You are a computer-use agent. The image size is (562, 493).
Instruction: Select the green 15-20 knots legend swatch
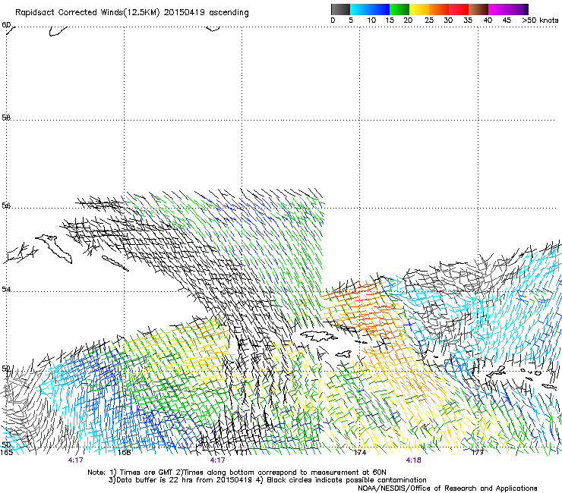click(x=399, y=9)
